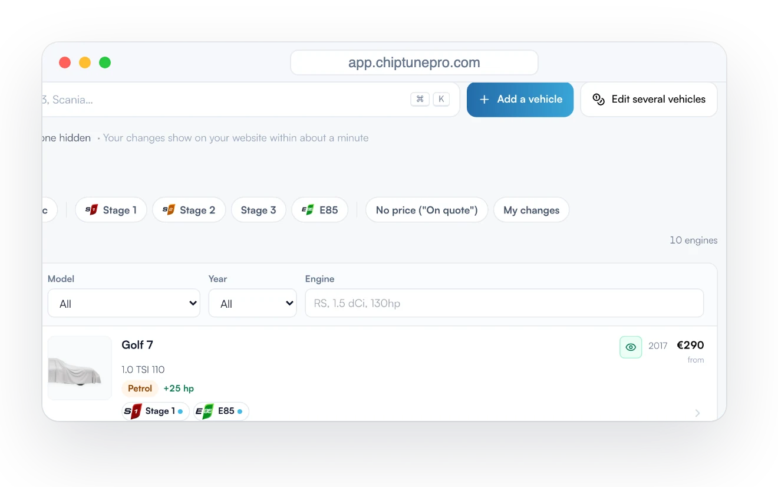The width and height of the screenshot is (778, 487).
Task: Click the +25 hp gain text
Action: tap(179, 389)
